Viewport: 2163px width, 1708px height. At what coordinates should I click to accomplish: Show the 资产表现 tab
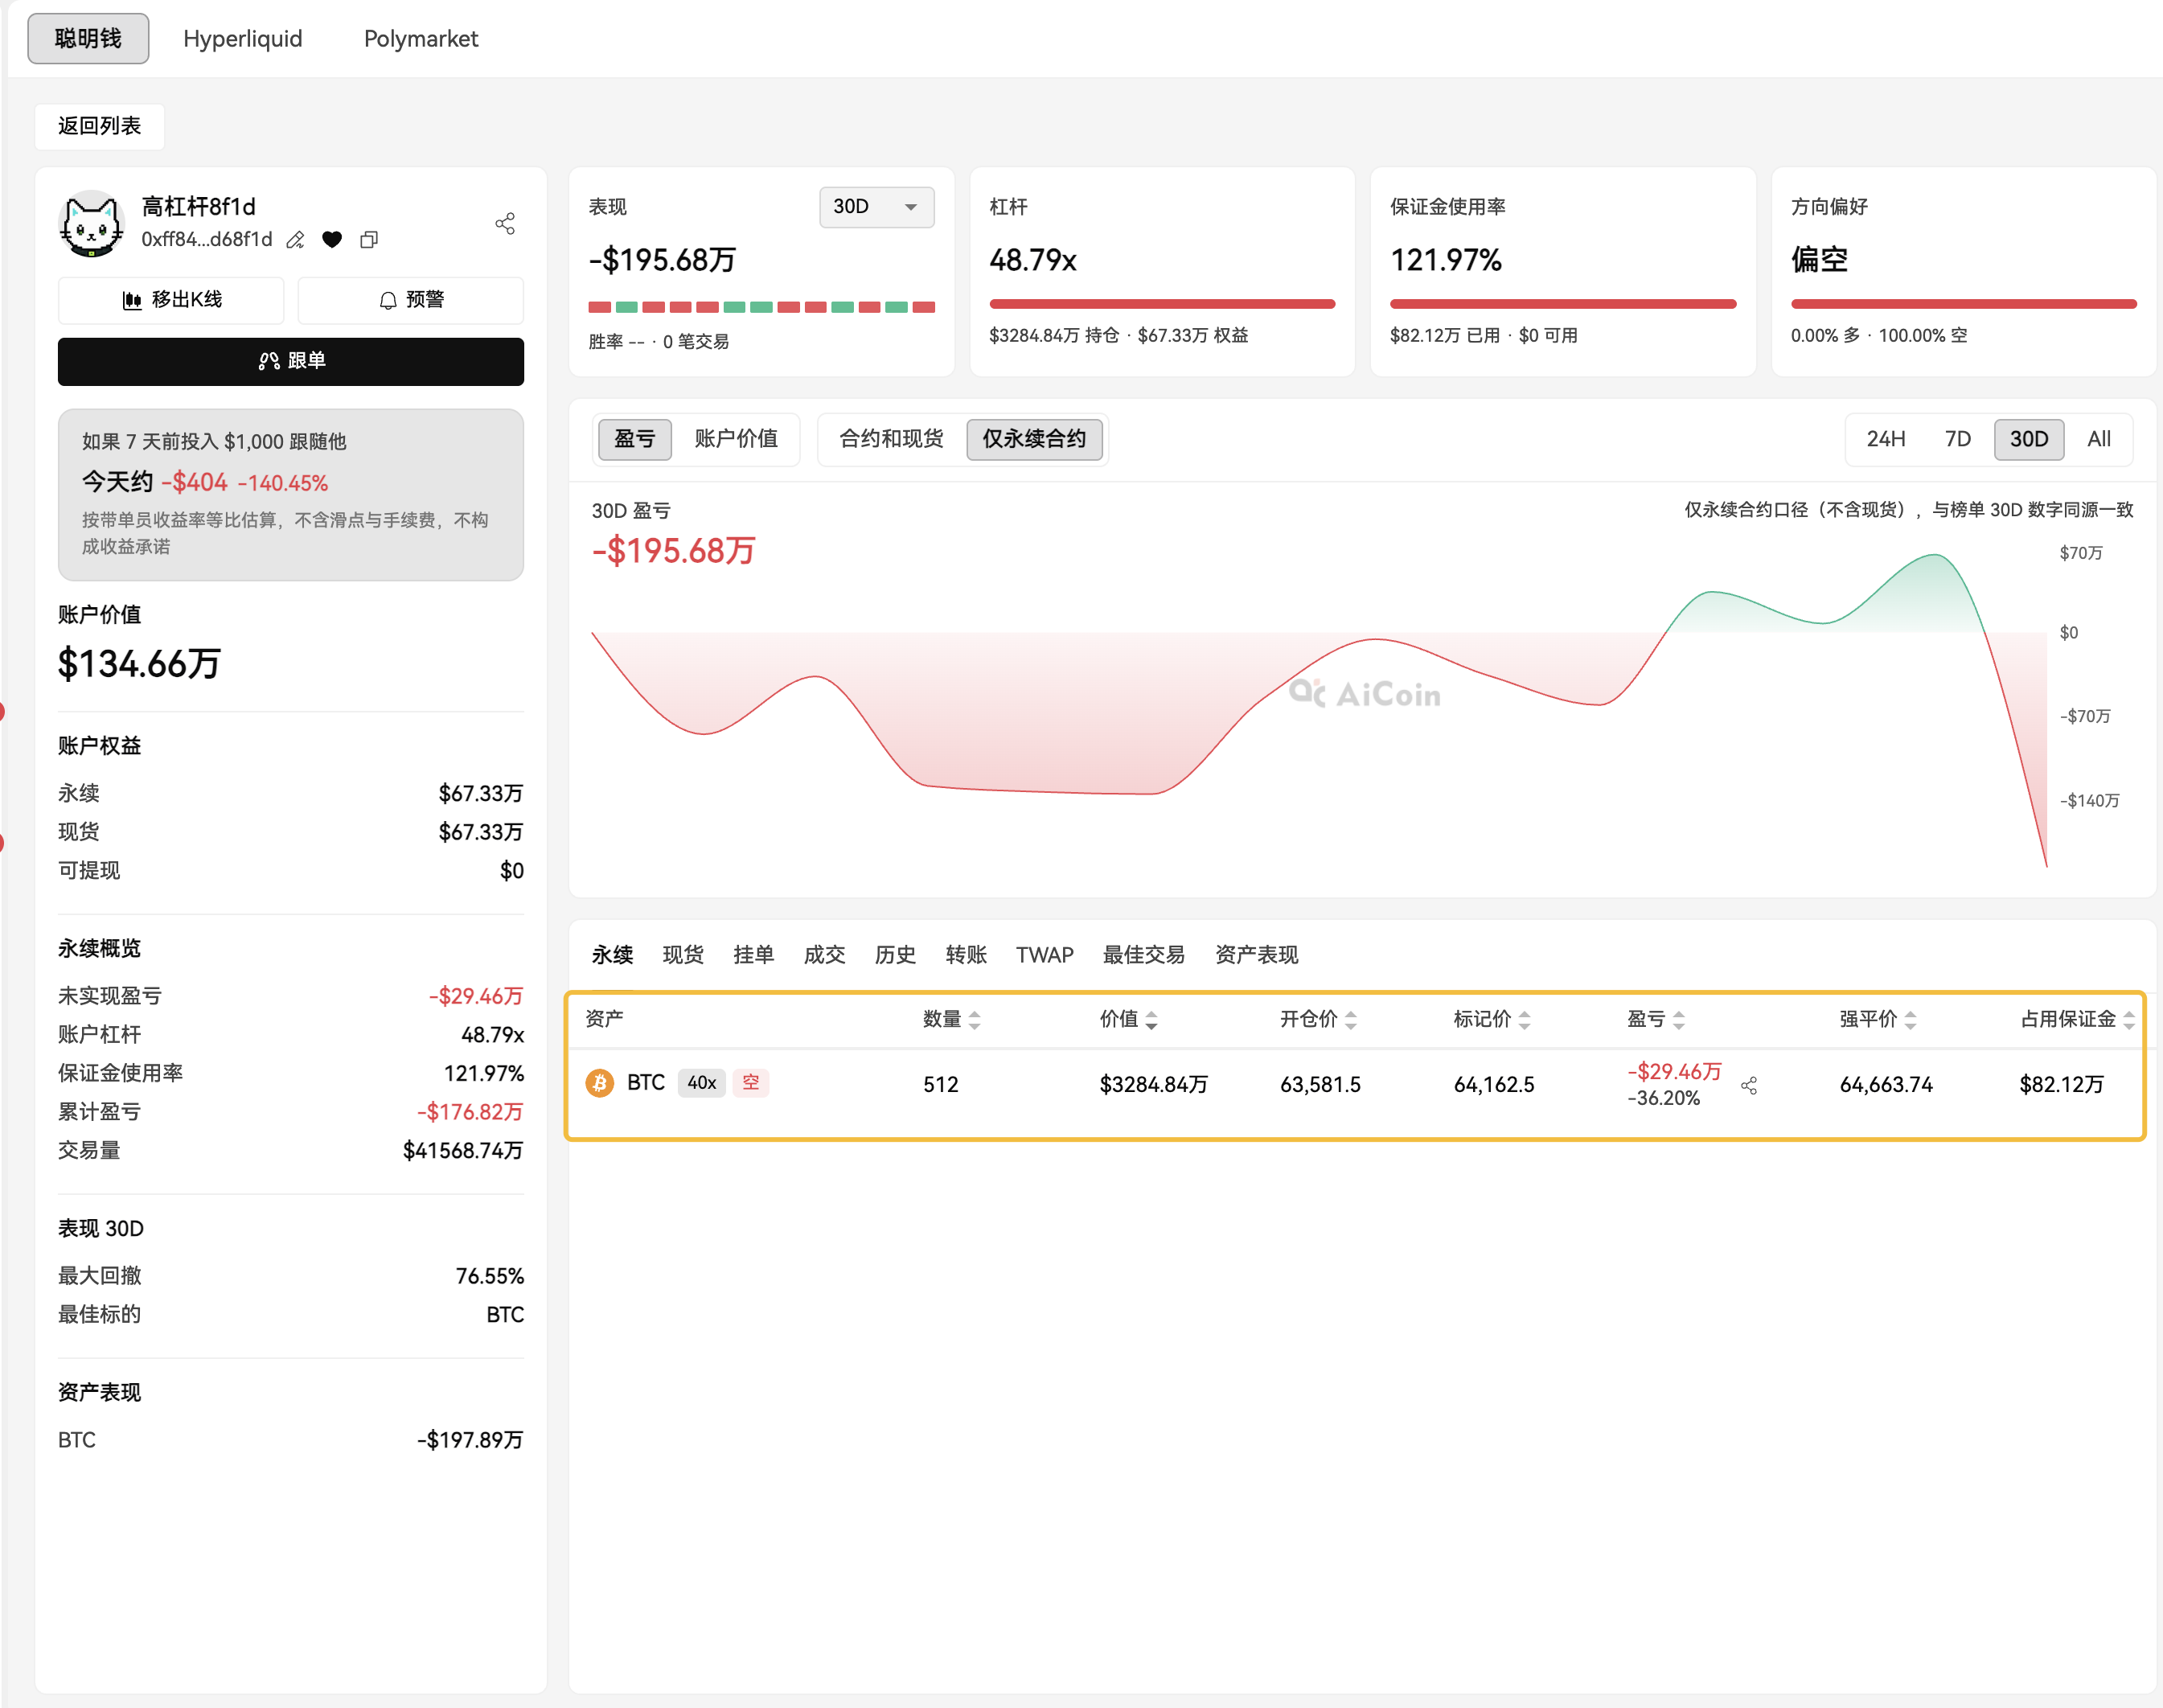(1256, 955)
